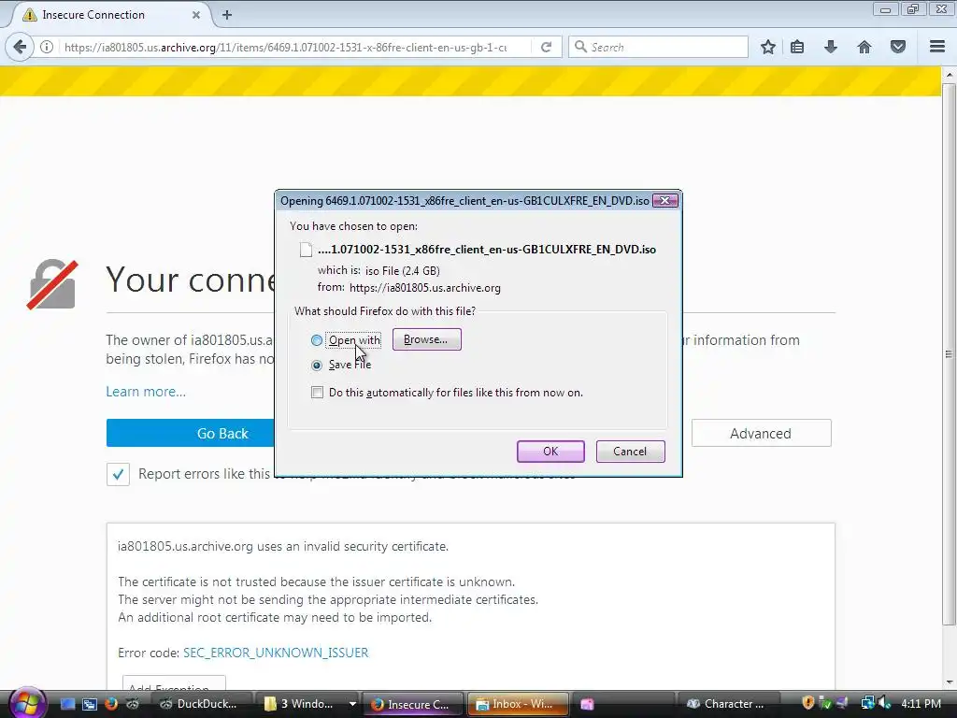This screenshot has width=957, height=718.
Task: Reload the page with the refresh icon
Action: (x=546, y=47)
